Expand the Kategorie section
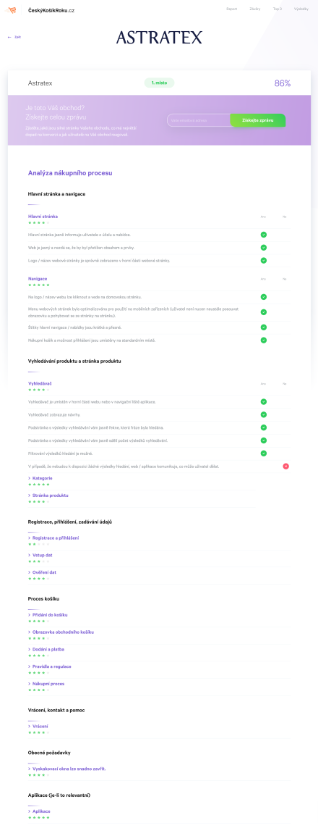 point(40,478)
